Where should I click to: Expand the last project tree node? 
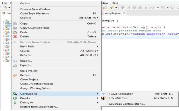tap(4, 61)
